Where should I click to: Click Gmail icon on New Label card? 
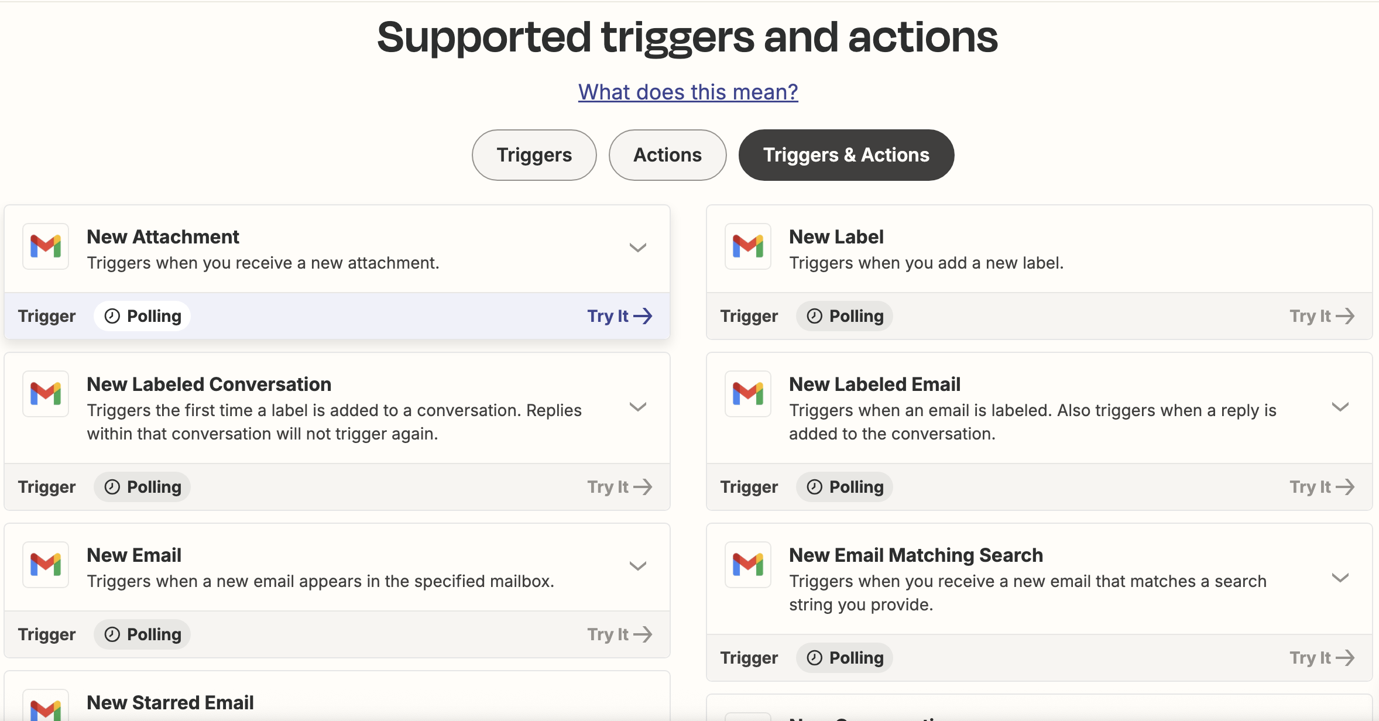pos(748,246)
